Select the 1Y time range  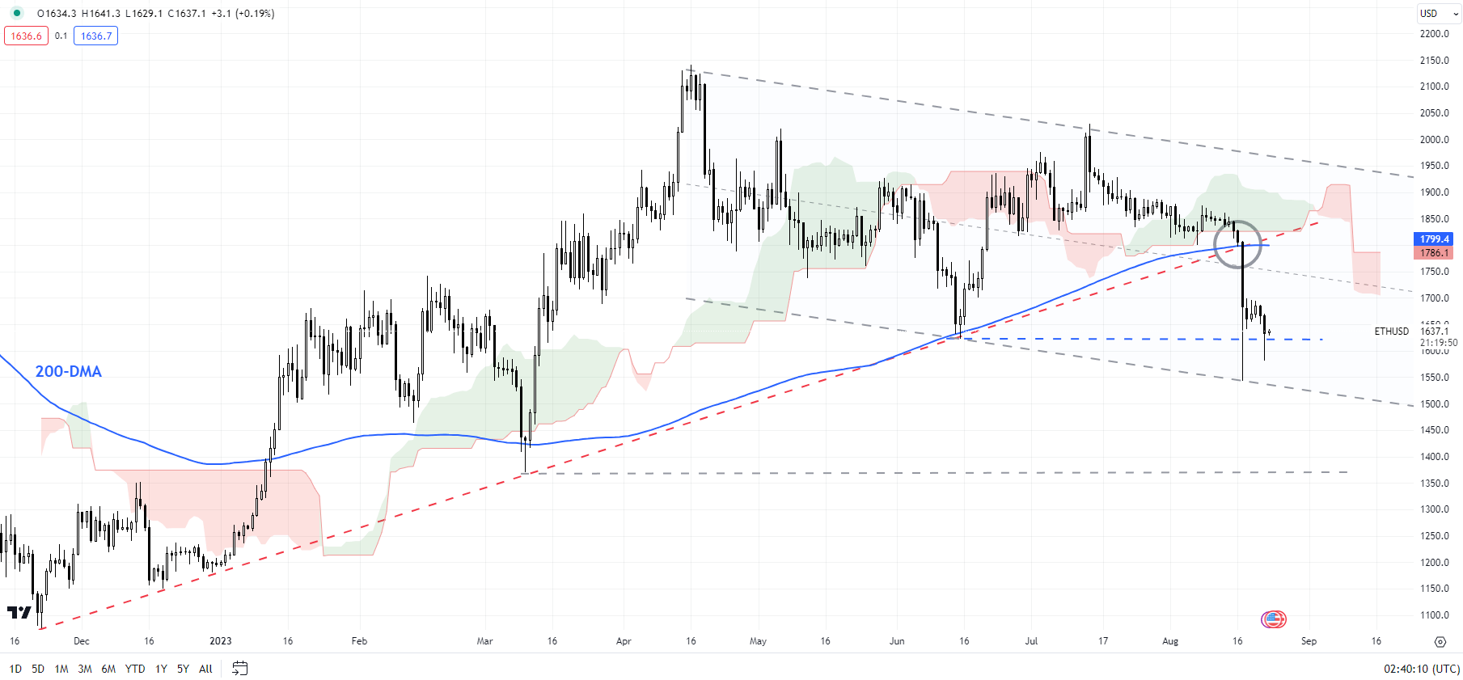[161, 669]
